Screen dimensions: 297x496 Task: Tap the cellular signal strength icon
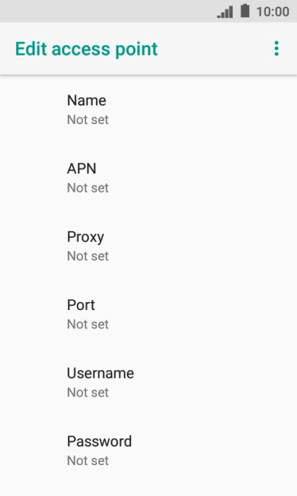(225, 12)
